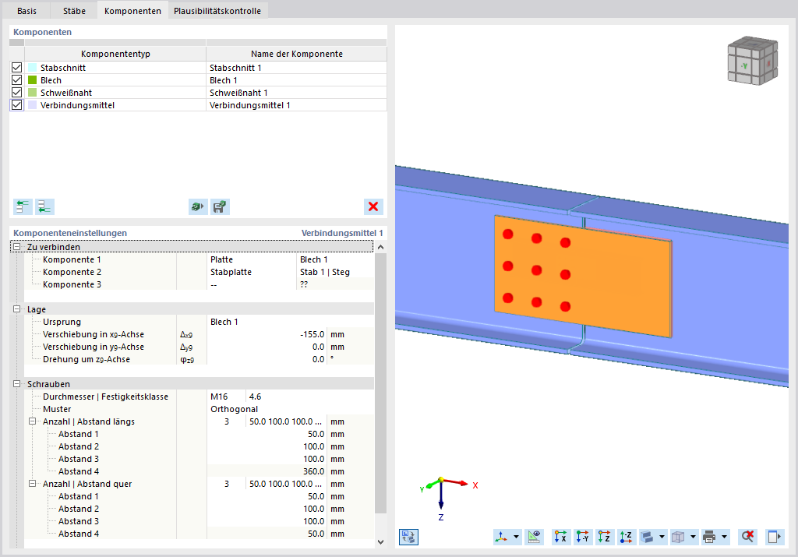
Task: Uncheck the Blech component checkbox
Action: coord(17,80)
